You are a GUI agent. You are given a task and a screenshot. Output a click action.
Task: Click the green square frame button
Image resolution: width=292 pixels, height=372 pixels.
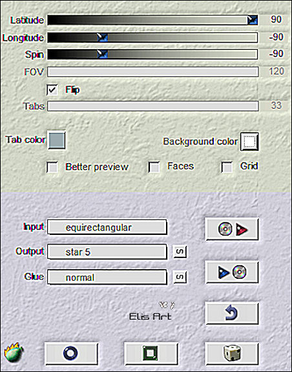pyautogui.click(x=151, y=353)
